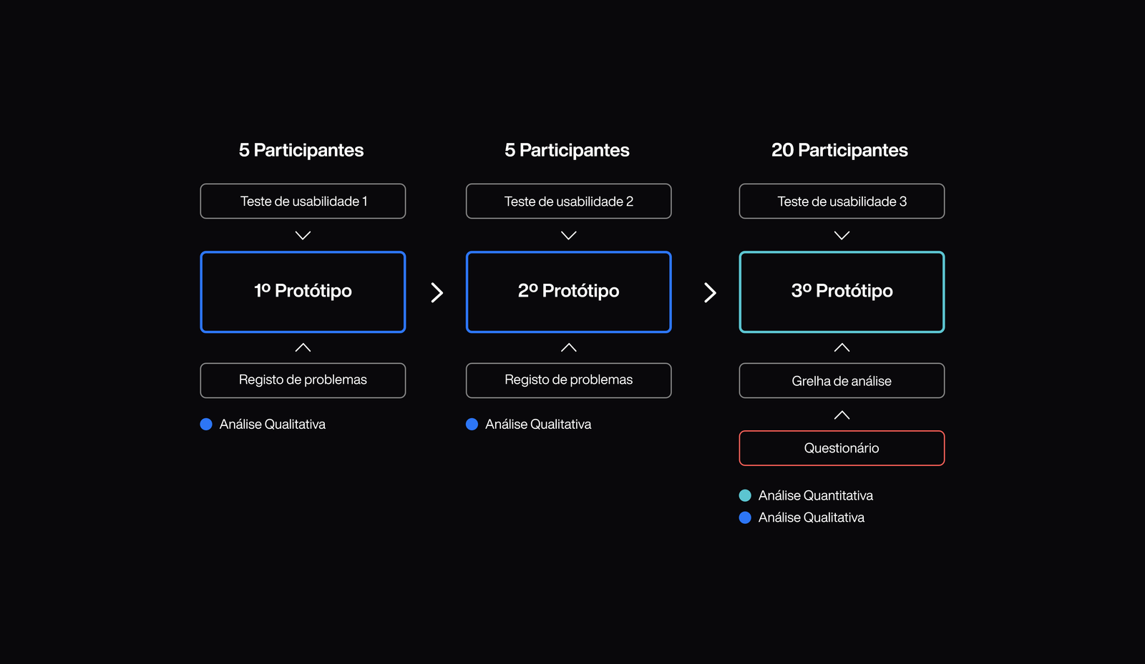Click the right arrow after 2º Protótipo
This screenshot has width=1145, height=664.
pos(710,292)
